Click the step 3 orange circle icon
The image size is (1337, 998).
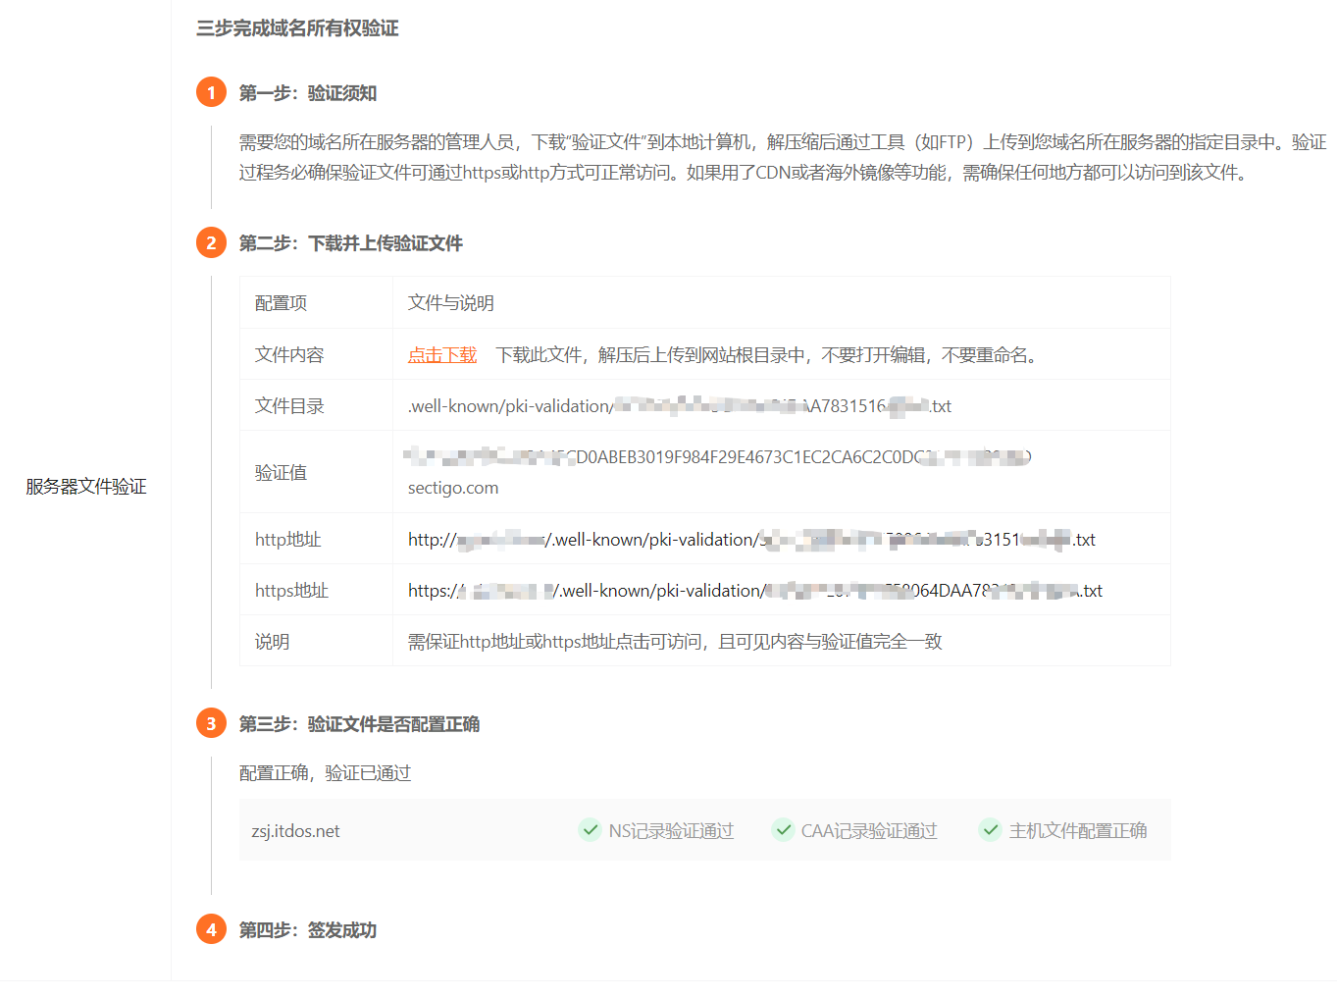pos(211,724)
